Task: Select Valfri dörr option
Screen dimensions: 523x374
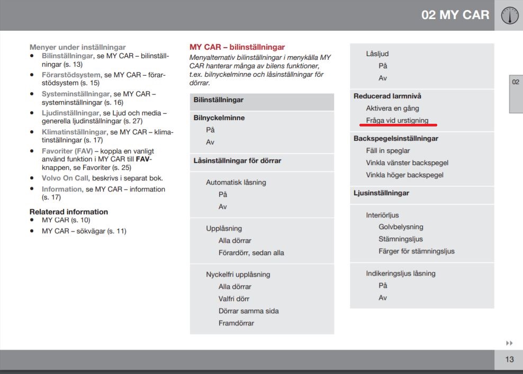Action: coord(234,299)
